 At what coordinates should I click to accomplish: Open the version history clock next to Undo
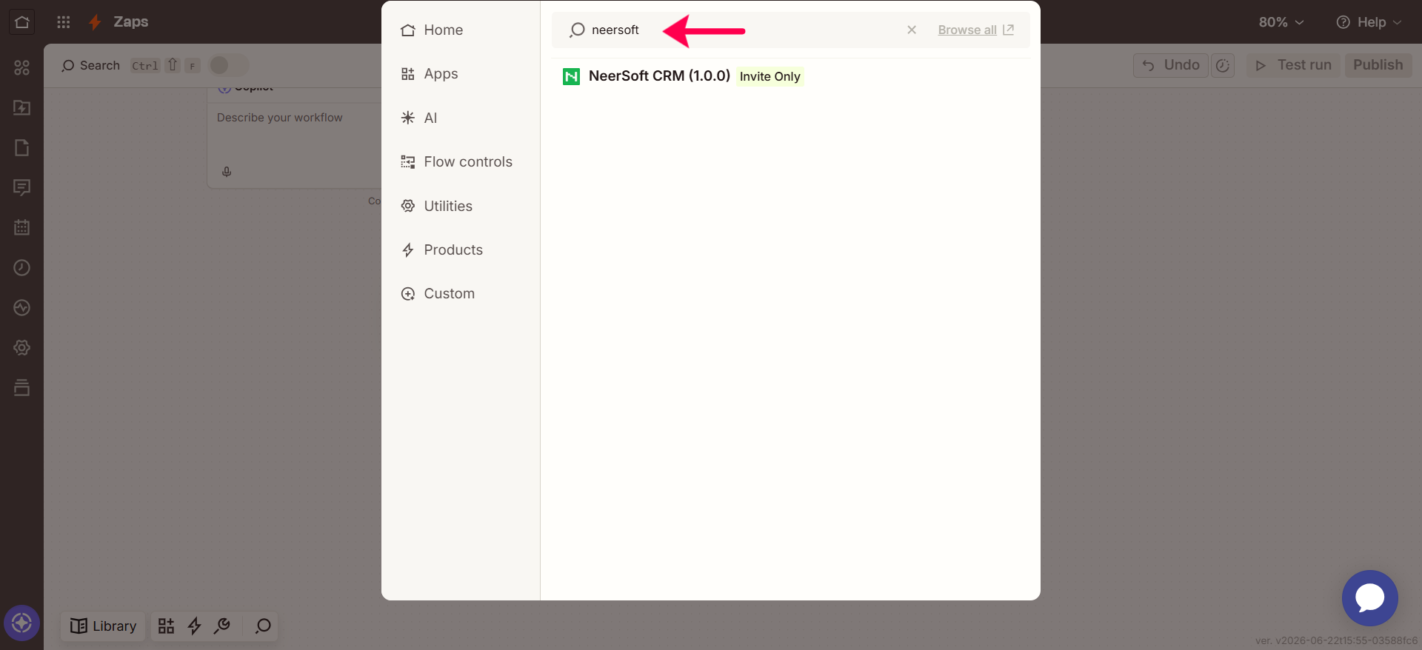click(1223, 65)
